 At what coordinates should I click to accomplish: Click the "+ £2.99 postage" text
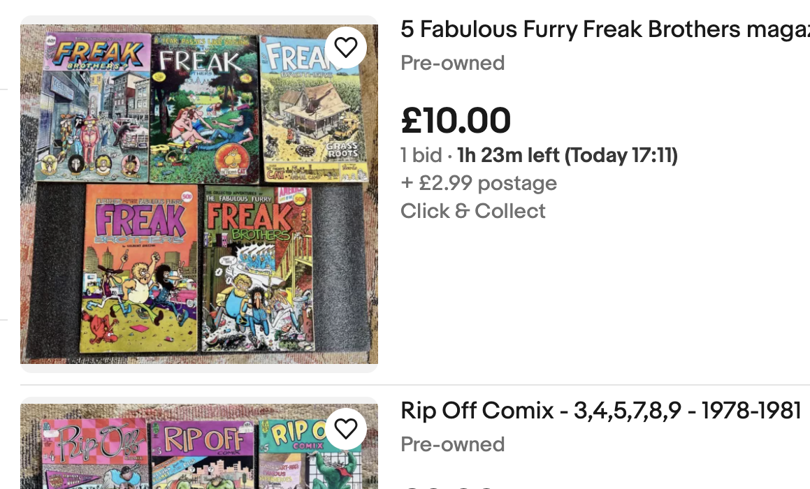(x=479, y=183)
